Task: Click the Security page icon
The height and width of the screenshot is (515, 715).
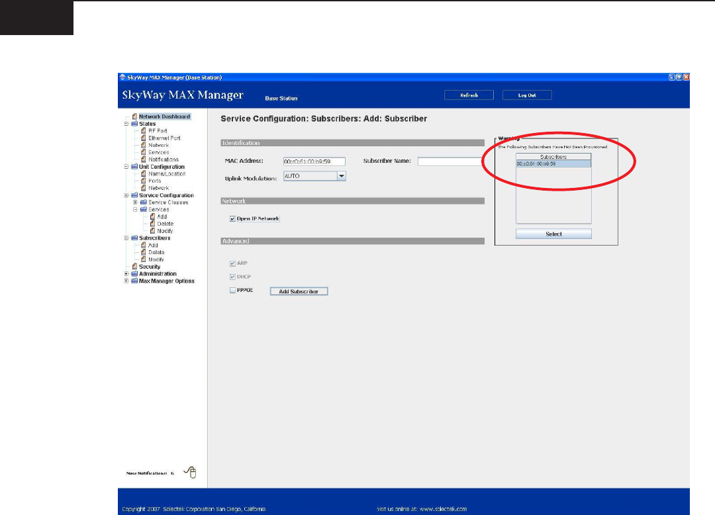Action: click(134, 267)
